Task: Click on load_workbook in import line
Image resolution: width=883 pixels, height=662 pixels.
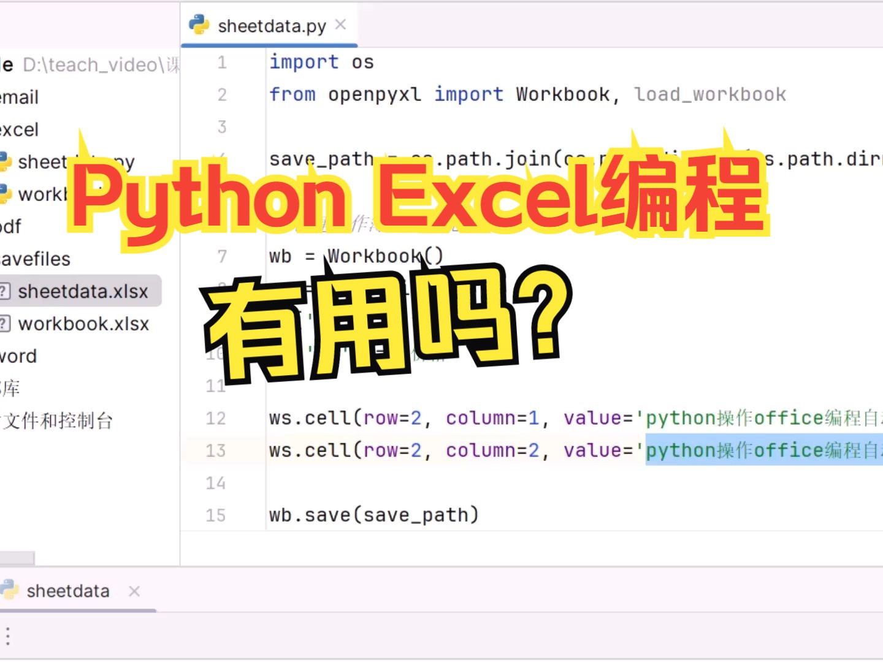Action: tap(710, 94)
